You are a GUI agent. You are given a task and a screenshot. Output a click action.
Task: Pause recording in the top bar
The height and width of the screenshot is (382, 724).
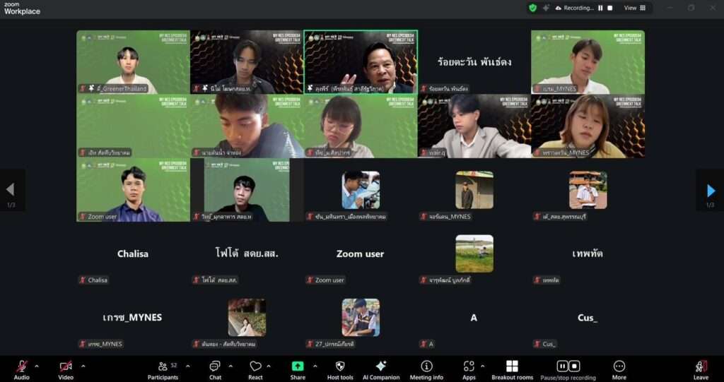[600, 8]
